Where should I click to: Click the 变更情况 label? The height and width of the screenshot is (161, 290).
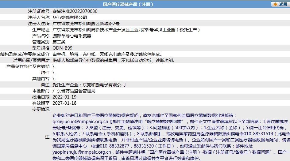click(x=41, y=109)
